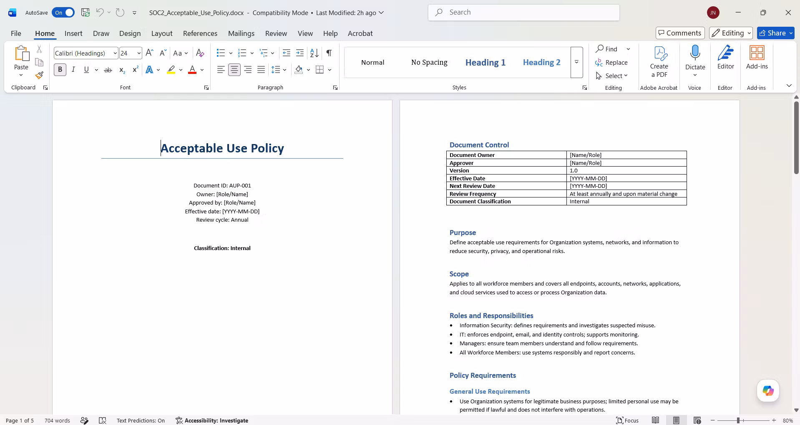Switch to the Layout tab
This screenshot has width=800, height=425.
coord(162,33)
